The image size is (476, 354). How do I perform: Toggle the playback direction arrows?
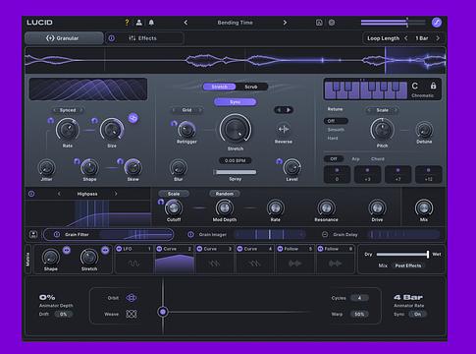pyautogui.click(x=284, y=110)
